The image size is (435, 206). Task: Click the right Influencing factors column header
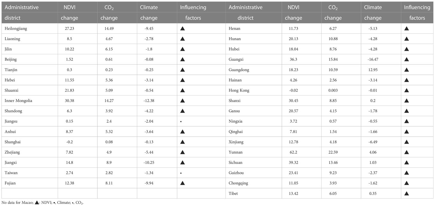(417, 13)
